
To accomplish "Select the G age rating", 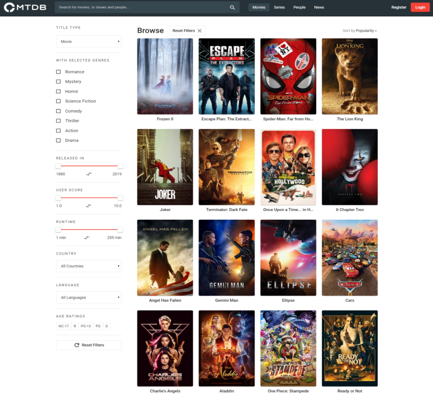I will 107,326.
